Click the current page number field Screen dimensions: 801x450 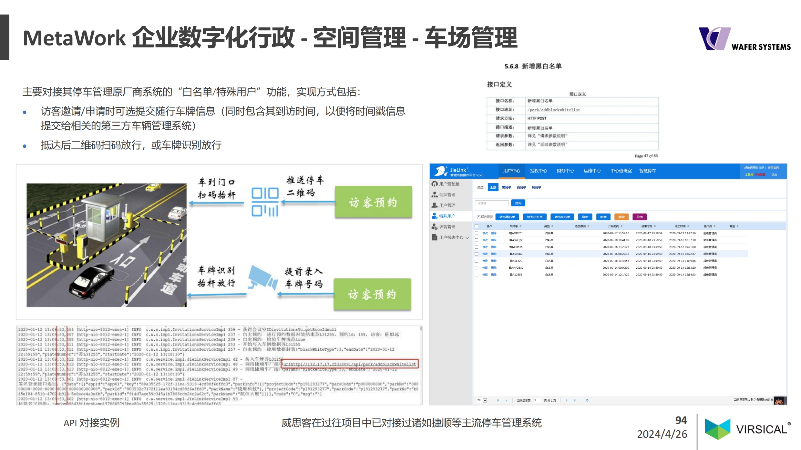coord(537,400)
